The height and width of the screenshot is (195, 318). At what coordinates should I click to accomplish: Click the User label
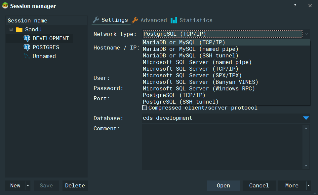[x=101, y=78]
